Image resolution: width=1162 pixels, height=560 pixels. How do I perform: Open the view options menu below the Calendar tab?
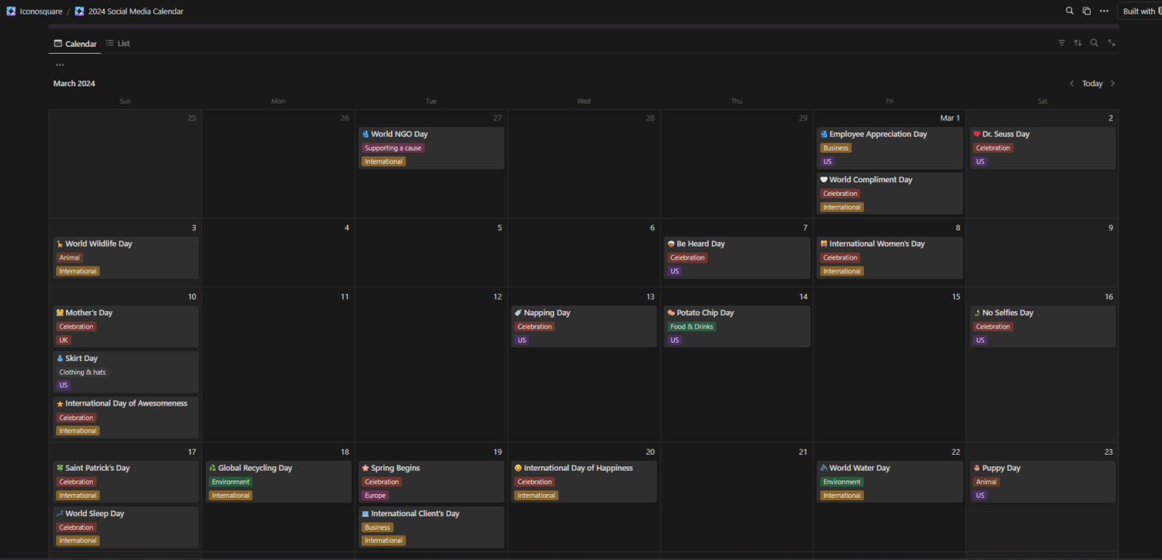coord(60,64)
